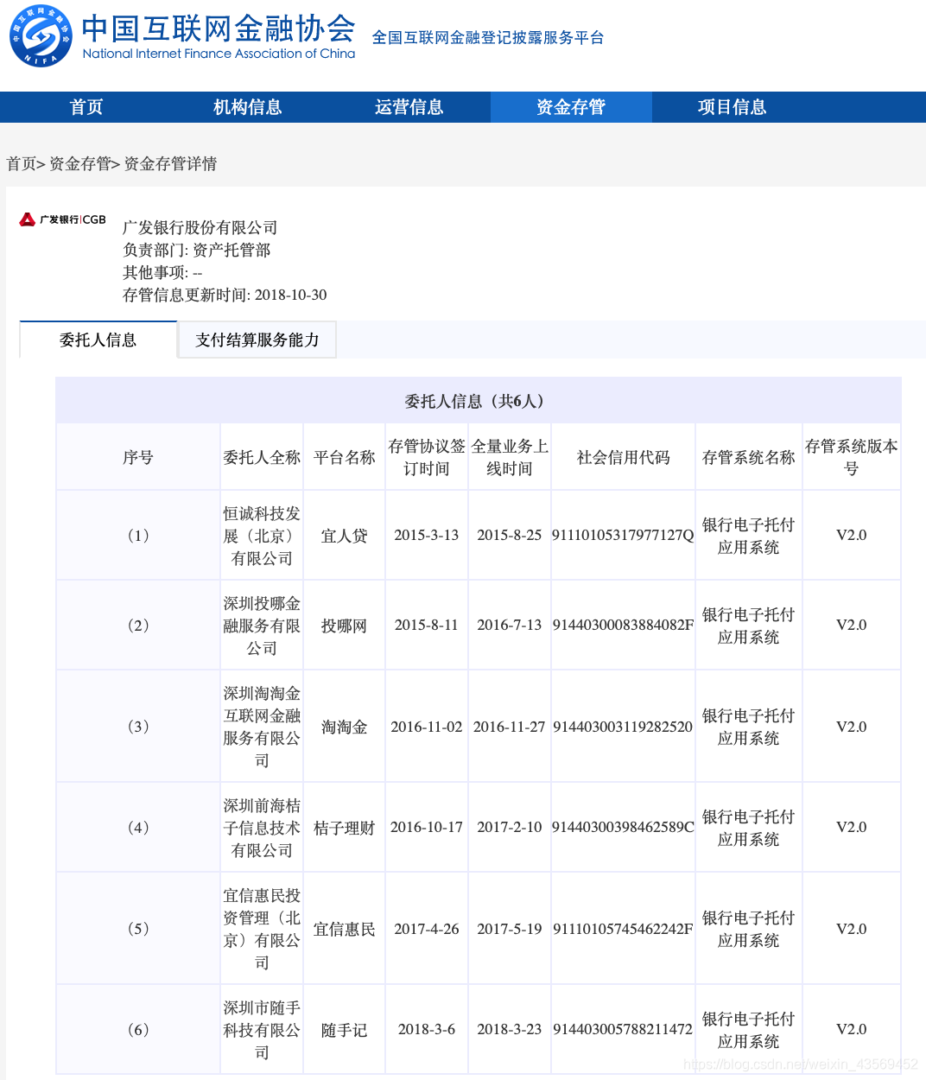926x1080 pixels.
Task: Click the 存管系统版本号 column header
Action: click(852, 457)
